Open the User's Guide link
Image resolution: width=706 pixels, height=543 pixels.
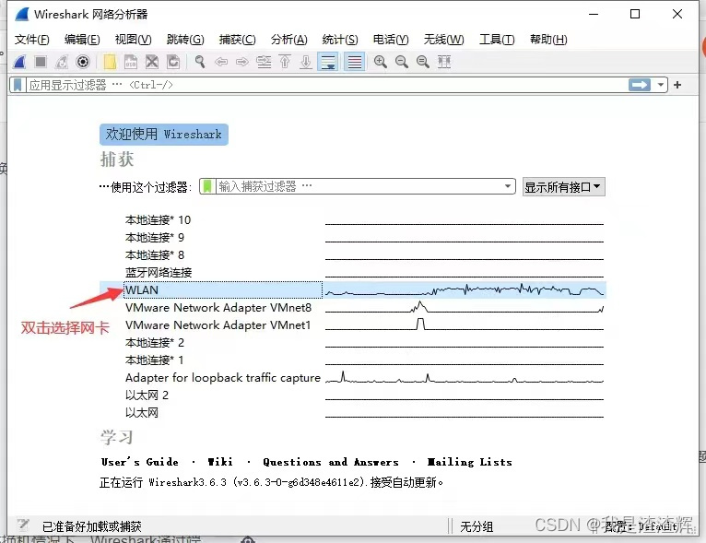140,462
